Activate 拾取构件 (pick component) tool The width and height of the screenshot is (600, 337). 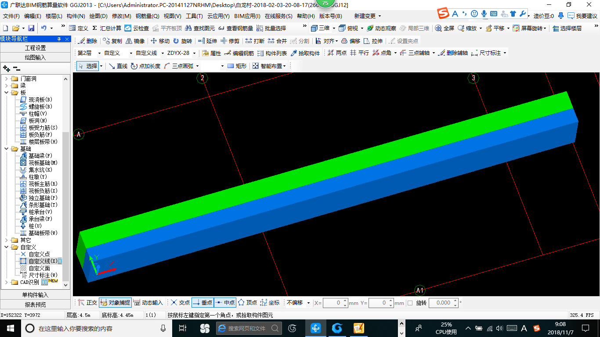pos(305,53)
